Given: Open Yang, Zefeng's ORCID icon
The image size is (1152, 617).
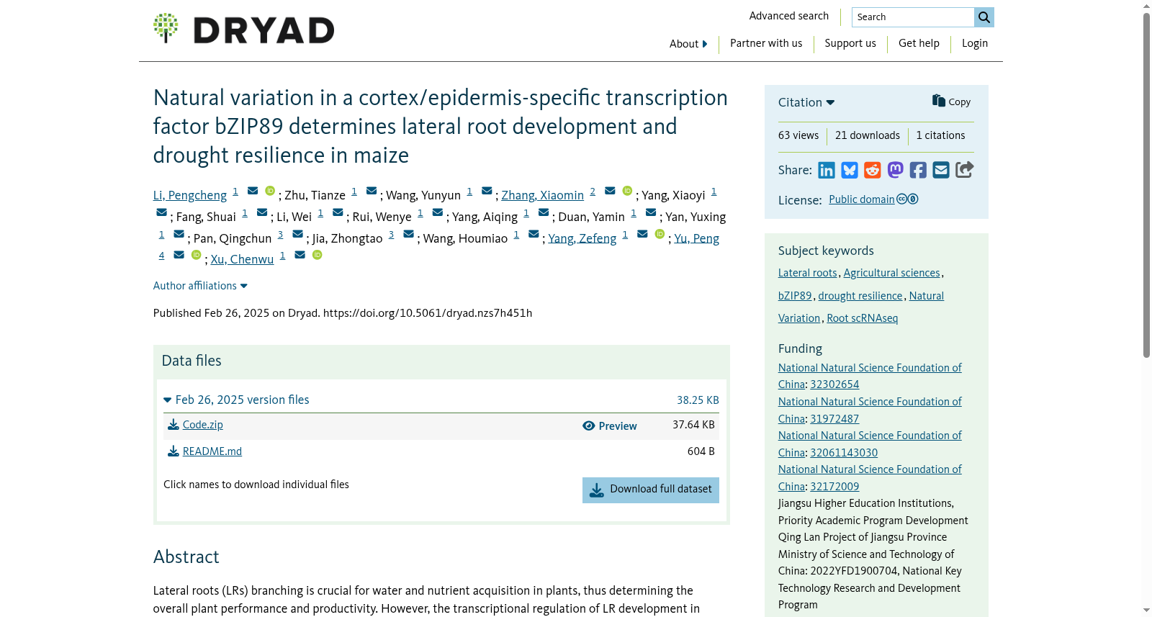Looking at the screenshot, I should 660,234.
